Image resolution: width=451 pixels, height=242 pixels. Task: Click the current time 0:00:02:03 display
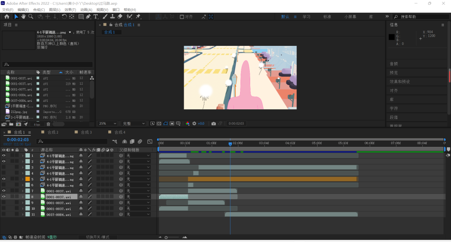pyautogui.click(x=18, y=140)
